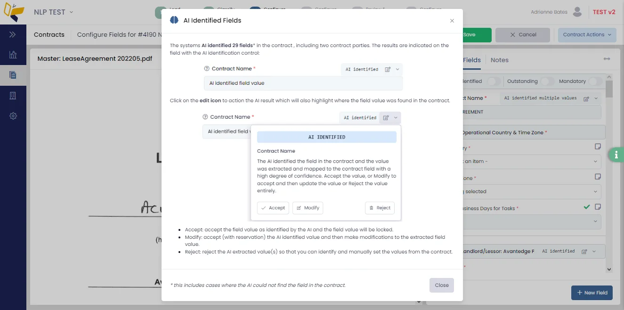This screenshot has height=310, width=624.
Task: Open the note icon on the Business Days for Tasks row
Action: pos(598,207)
